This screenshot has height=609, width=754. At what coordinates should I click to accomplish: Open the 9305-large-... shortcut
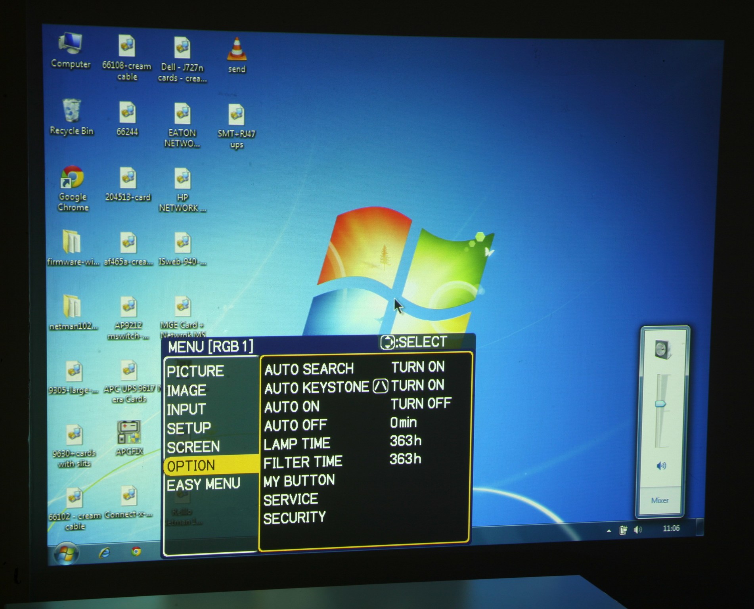[x=73, y=378]
